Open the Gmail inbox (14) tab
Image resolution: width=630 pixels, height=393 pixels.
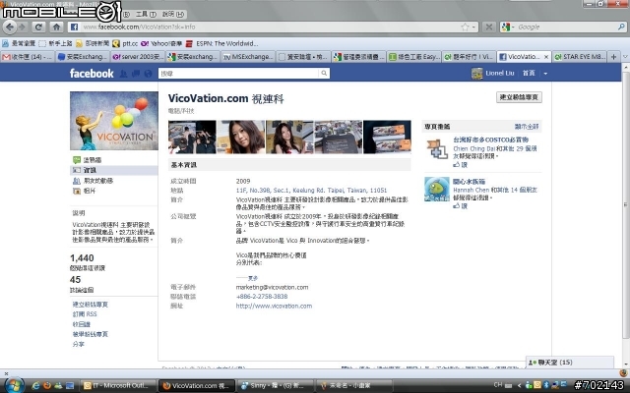click(x=28, y=57)
